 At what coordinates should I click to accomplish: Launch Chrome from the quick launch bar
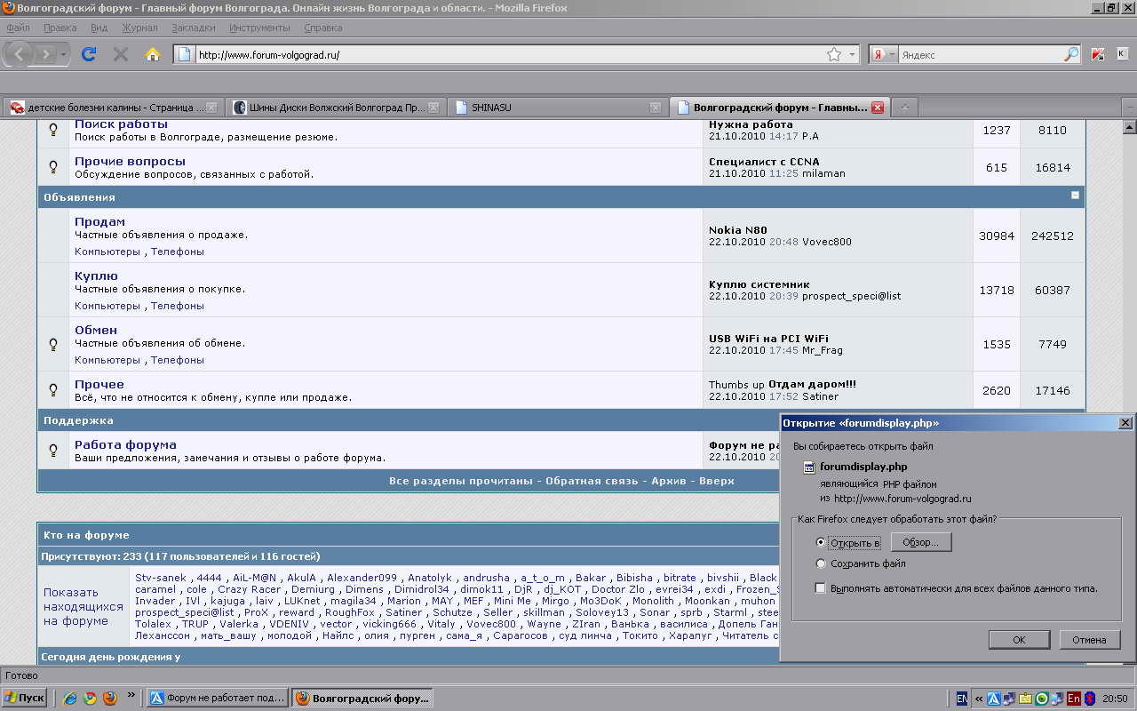pyautogui.click(x=90, y=698)
